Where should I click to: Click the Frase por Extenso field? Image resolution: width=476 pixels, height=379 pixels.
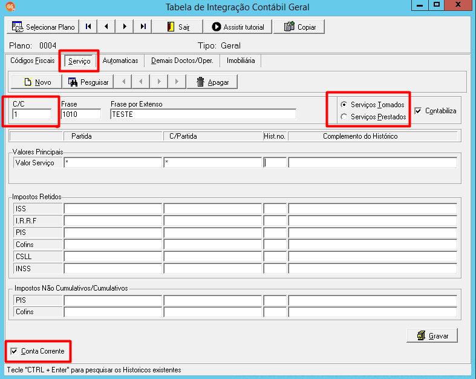[x=203, y=114]
